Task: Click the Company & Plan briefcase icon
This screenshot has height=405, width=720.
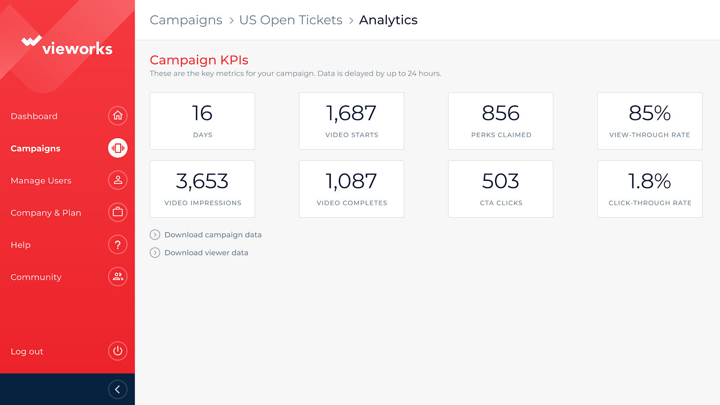Action: coord(117,212)
